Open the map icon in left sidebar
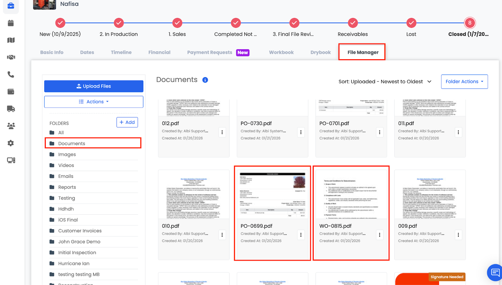This screenshot has height=285, width=502. 11,40
